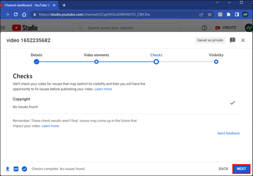Click the 'Checks complete. No issues found.' text
Screen dimensions: 253x176
pyautogui.click(x=58, y=169)
